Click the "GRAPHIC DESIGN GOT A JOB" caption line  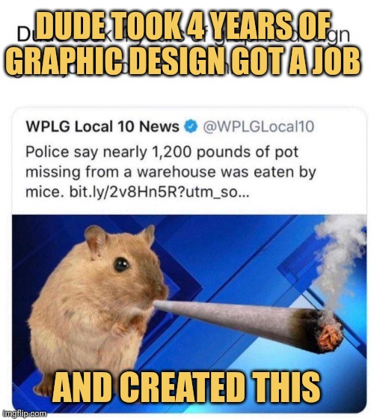pos(183,61)
